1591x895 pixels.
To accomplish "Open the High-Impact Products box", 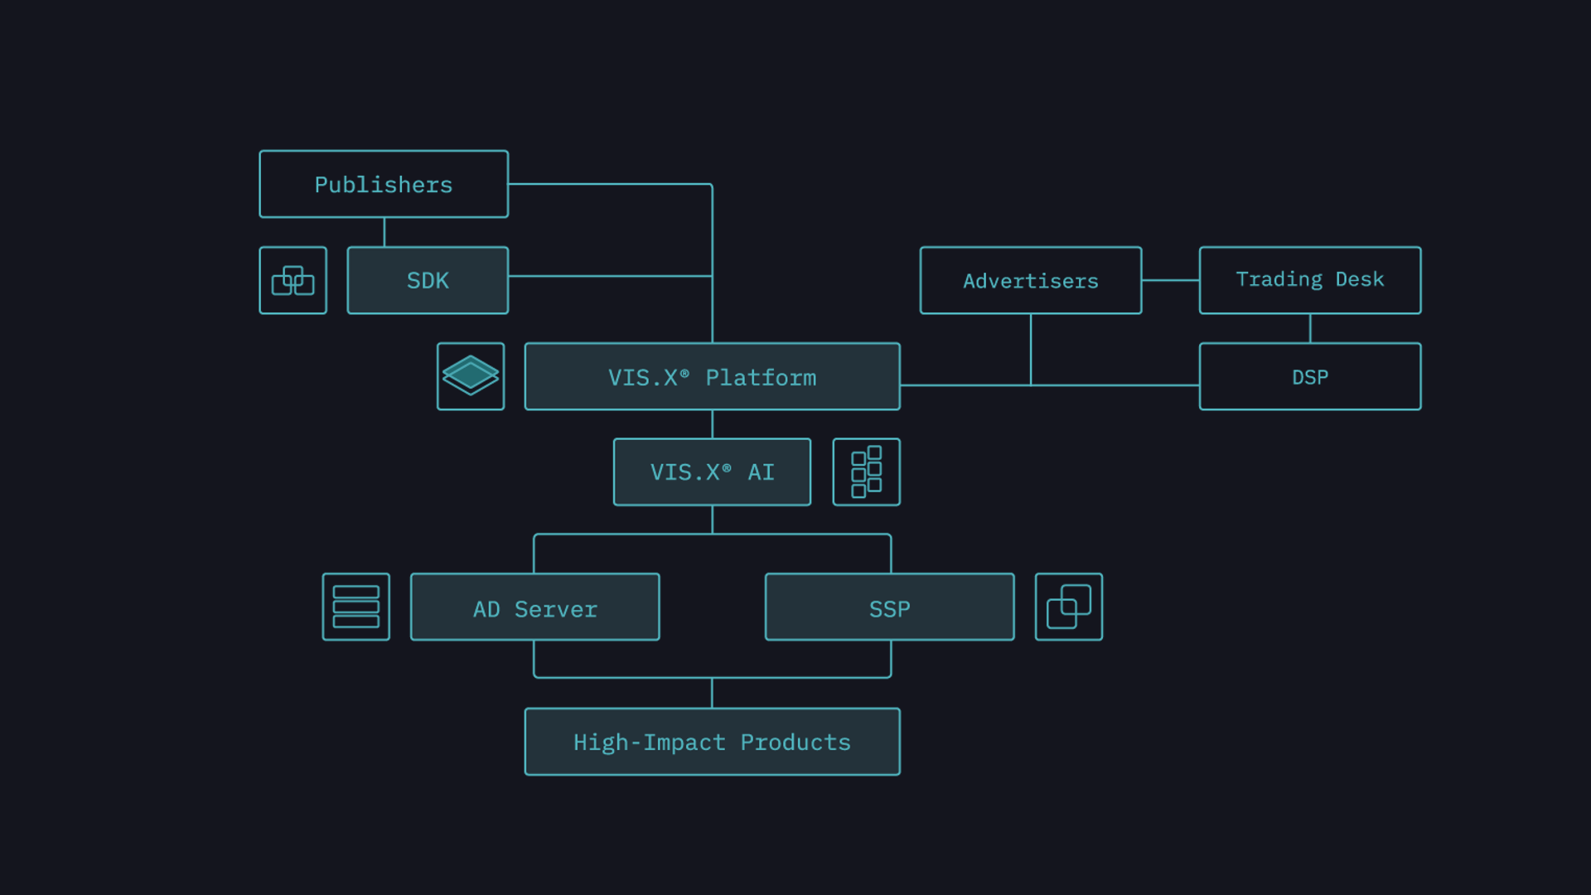I will 712,742.
